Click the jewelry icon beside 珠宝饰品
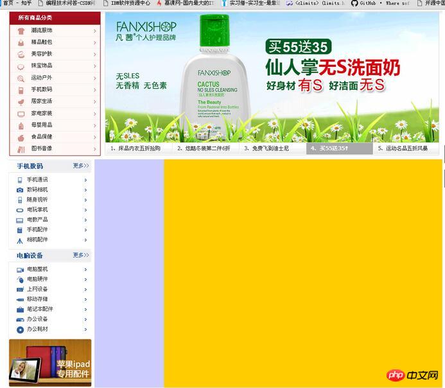Image resolution: width=445 pixels, height=388 pixels. (x=21, y=66)
